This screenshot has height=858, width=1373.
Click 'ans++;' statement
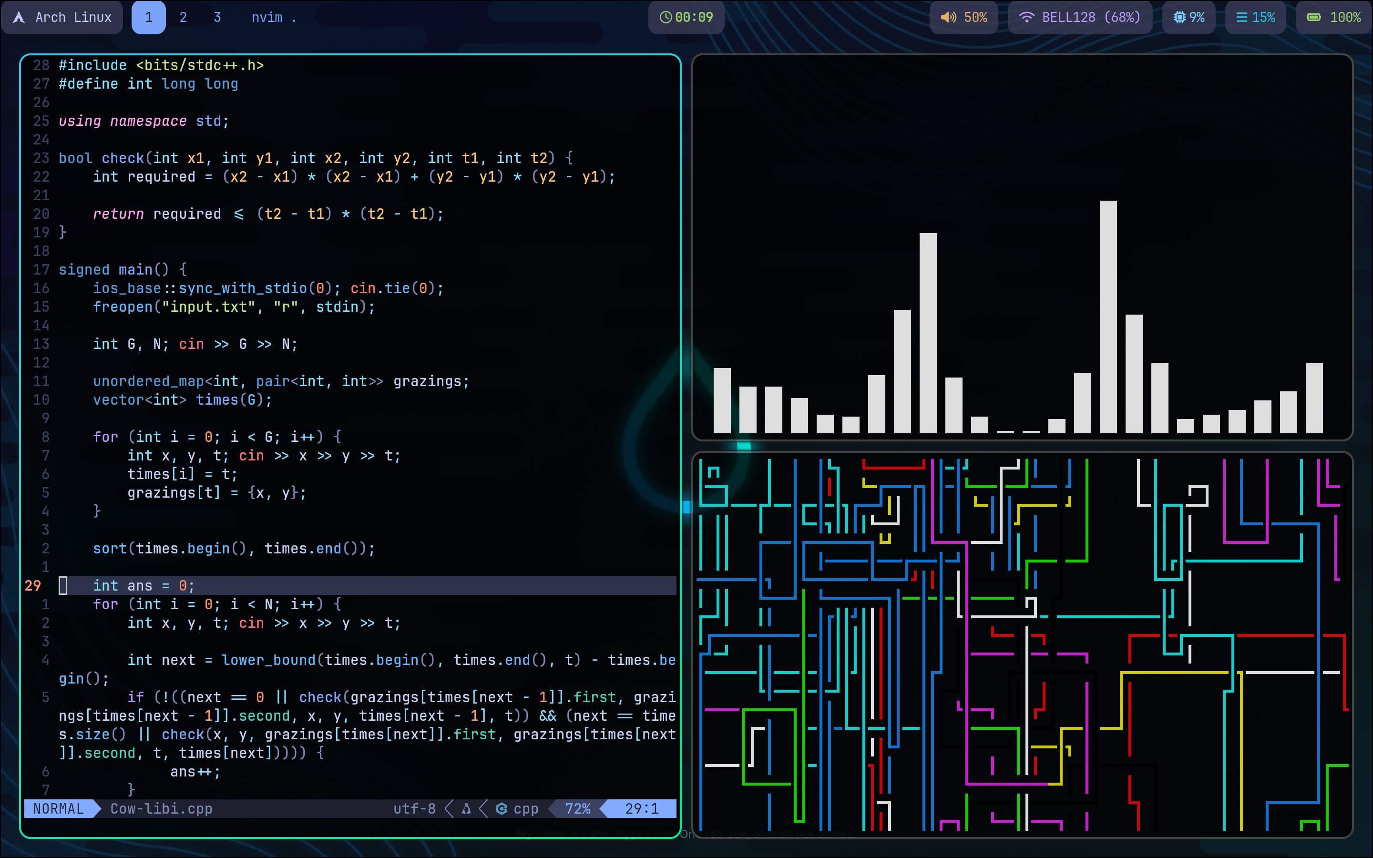(195, 772)
